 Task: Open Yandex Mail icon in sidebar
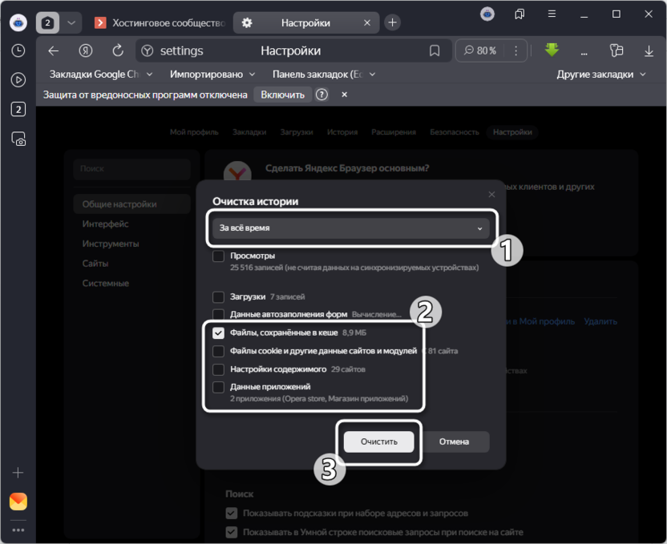pos(18,502)
